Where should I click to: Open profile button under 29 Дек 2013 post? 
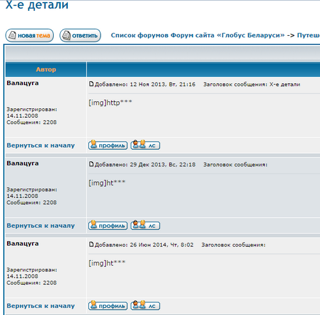[108, 225]
